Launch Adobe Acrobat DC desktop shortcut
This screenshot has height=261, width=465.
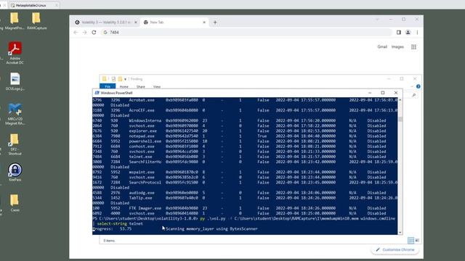(x=15, y=53)
